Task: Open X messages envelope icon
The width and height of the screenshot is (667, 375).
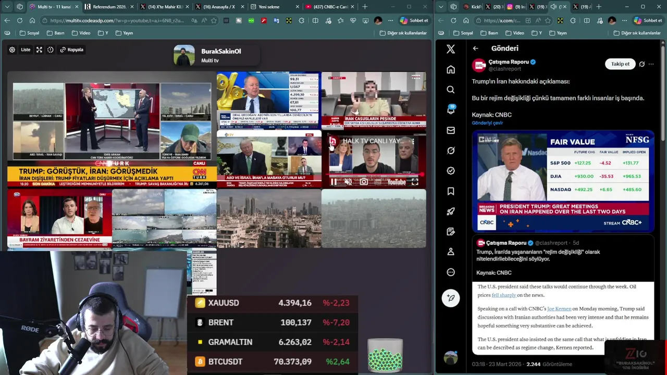Action: pos(451,130)
